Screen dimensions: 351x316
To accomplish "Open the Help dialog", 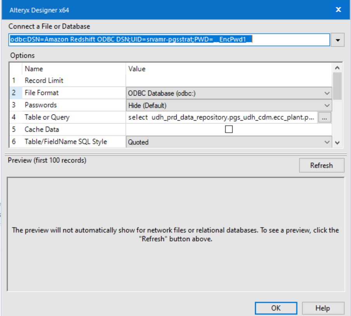I will (323, 308).
